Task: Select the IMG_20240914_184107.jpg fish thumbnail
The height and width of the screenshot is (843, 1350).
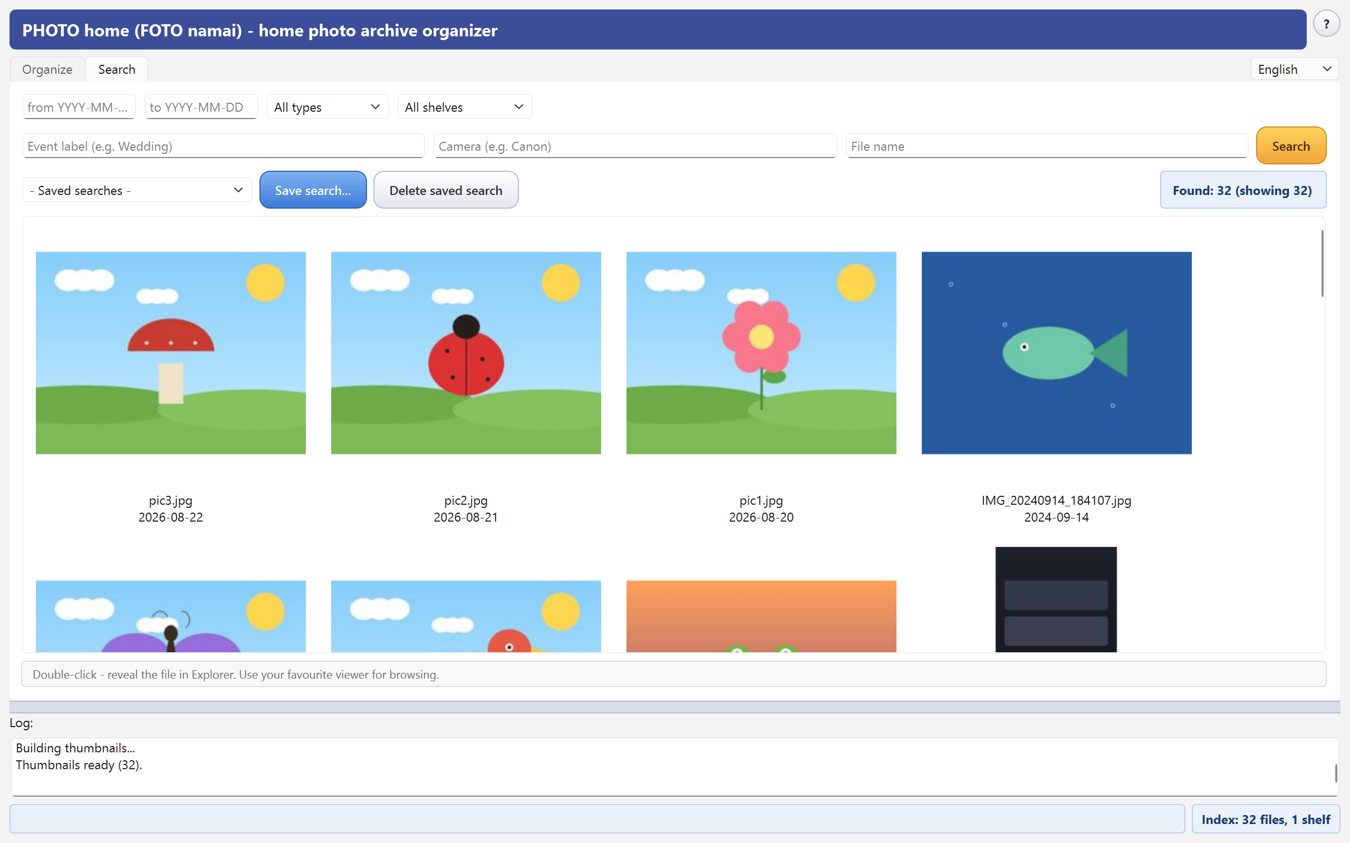Action: [x=1056, y=353]
